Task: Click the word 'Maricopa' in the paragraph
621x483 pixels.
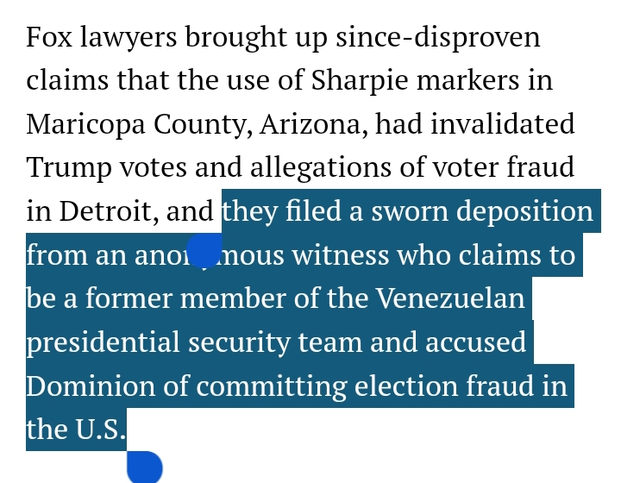Action: coord(86,124)
